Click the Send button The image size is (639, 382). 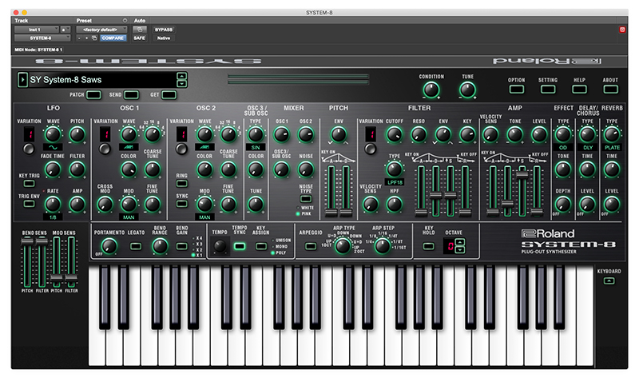click(x=131, y=95)
